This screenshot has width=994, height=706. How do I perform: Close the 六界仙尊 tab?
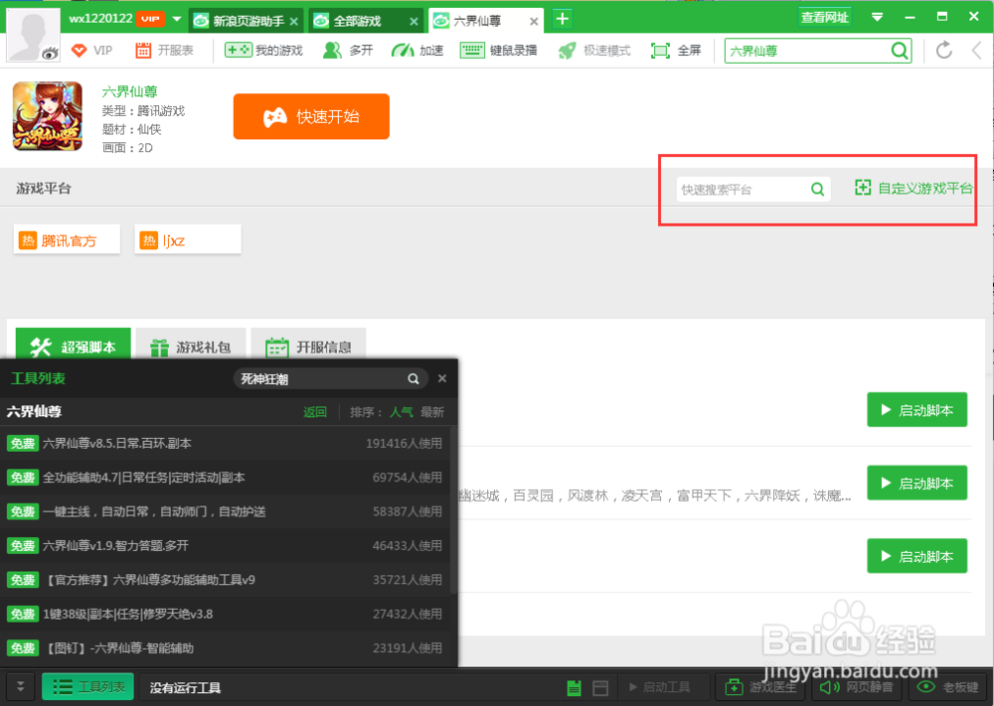[x=534, y=22]
